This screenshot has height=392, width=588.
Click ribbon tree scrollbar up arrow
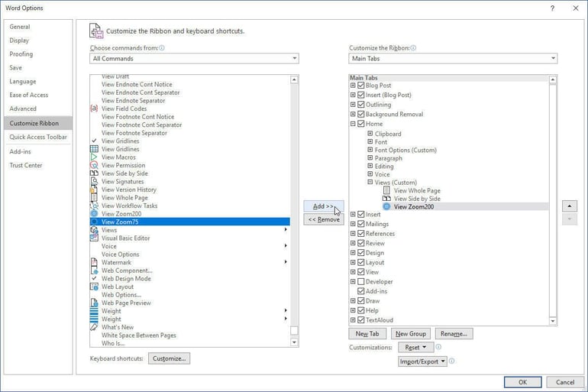pos(553,79)
